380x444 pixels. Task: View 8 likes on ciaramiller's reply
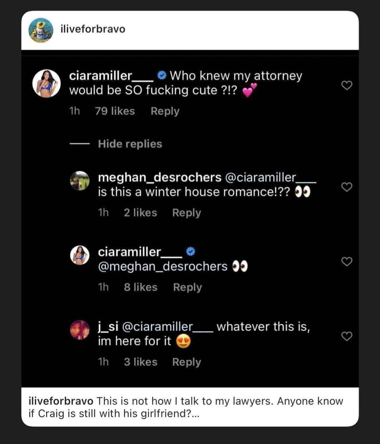140,287
